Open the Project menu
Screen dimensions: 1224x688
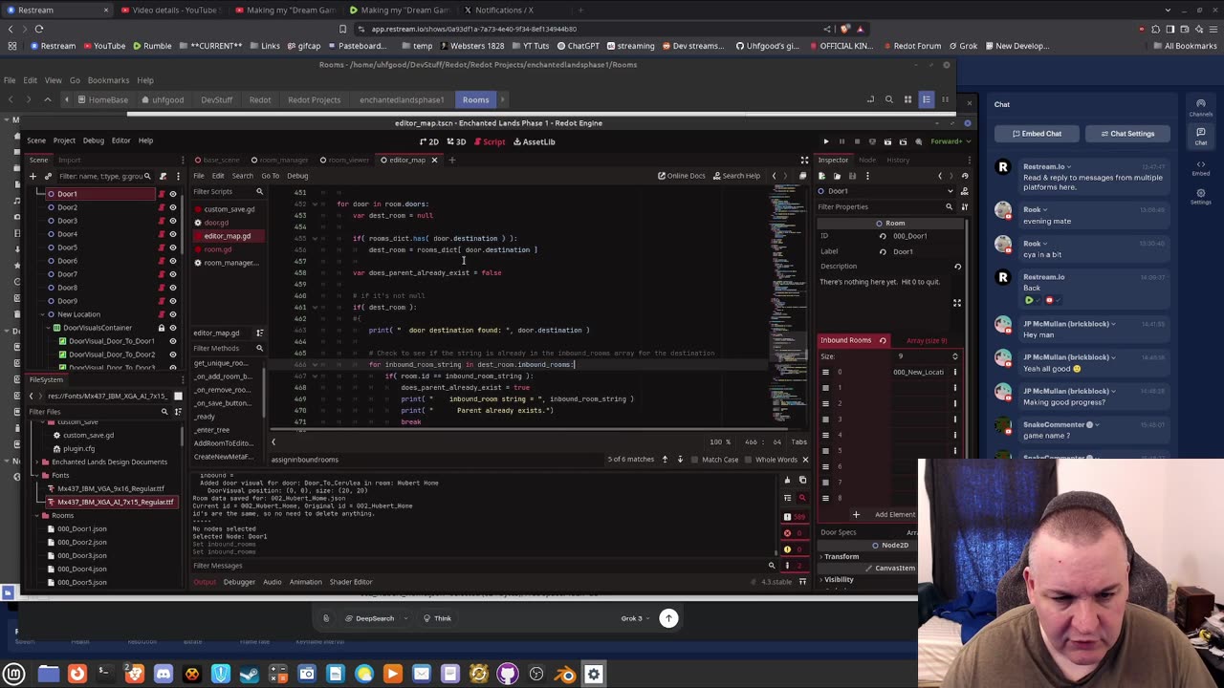64,140
